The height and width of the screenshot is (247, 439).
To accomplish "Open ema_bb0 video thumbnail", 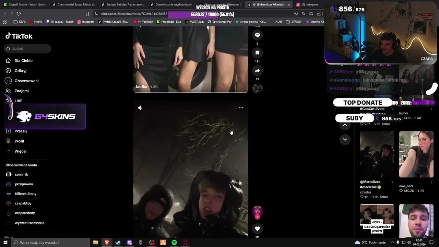I will pyautogui.click(x=416, y=154).
